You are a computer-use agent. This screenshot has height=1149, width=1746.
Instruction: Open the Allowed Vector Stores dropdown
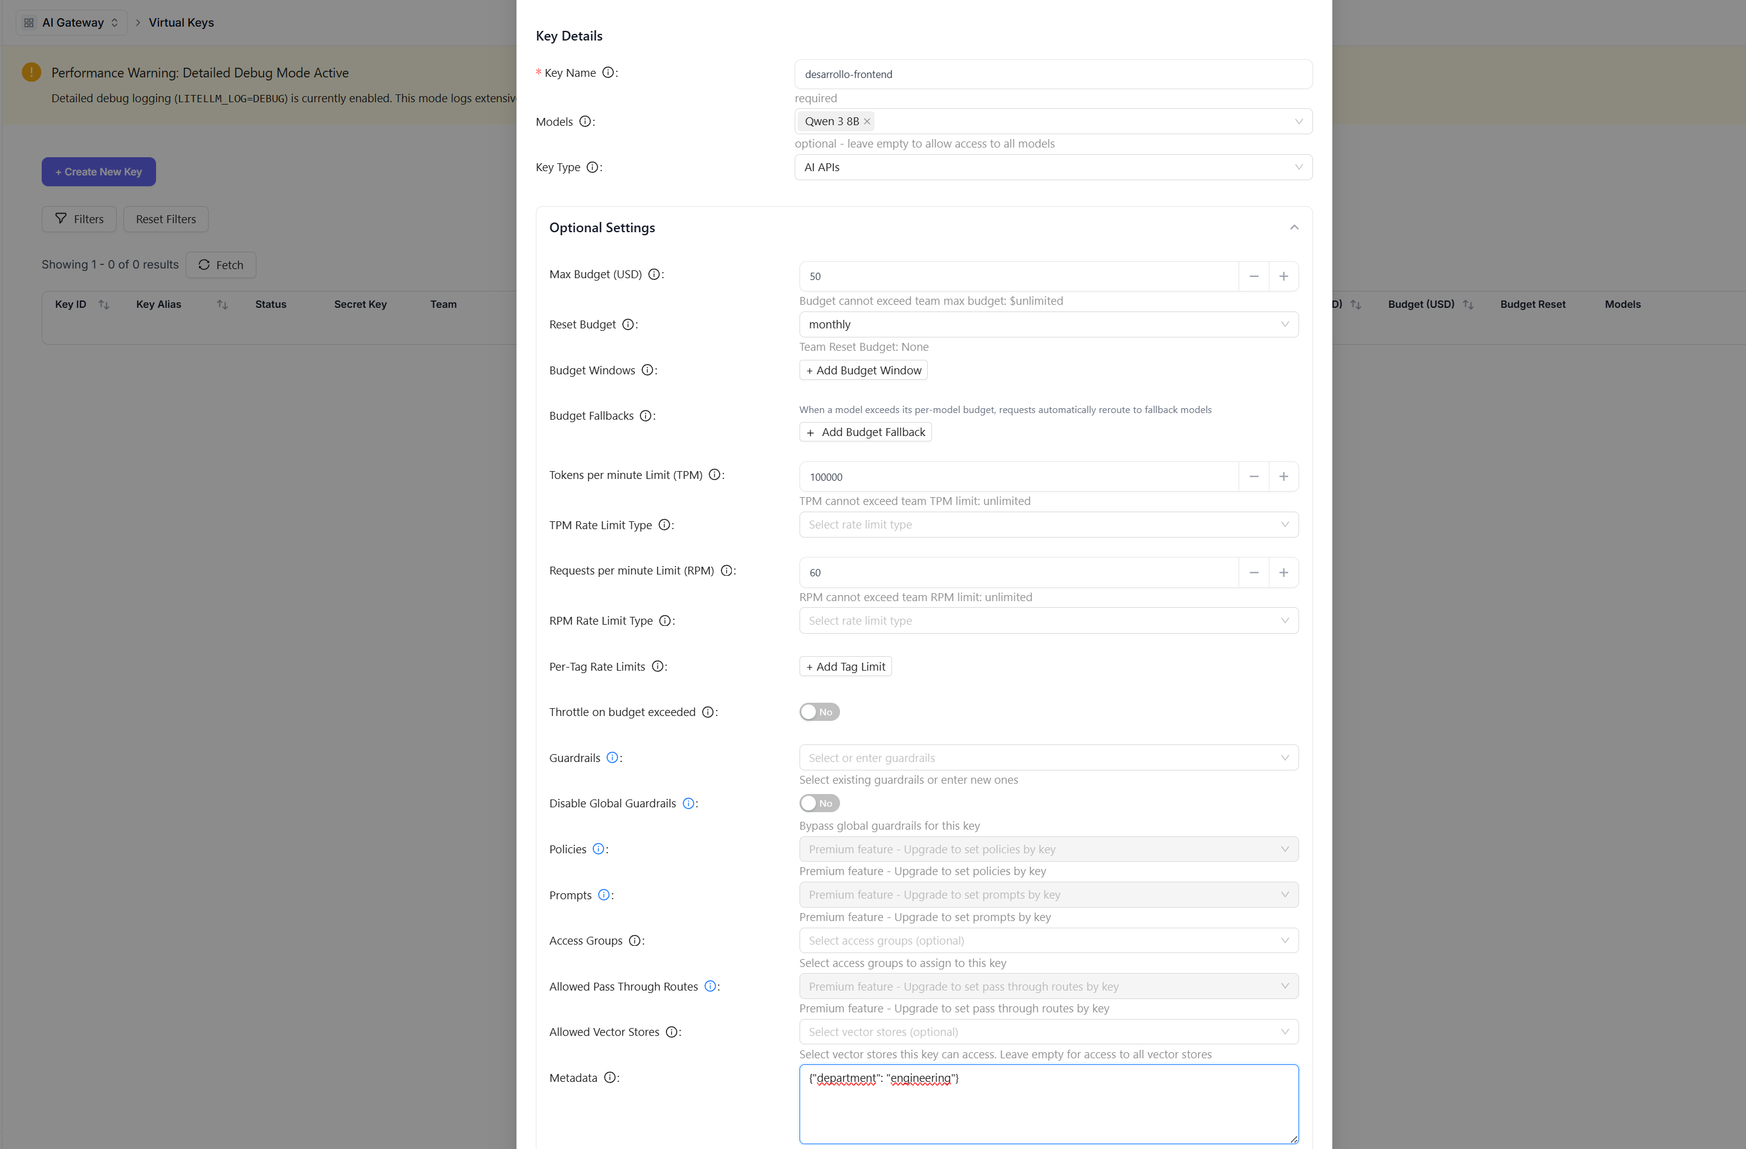(x=1048, y=1032)
